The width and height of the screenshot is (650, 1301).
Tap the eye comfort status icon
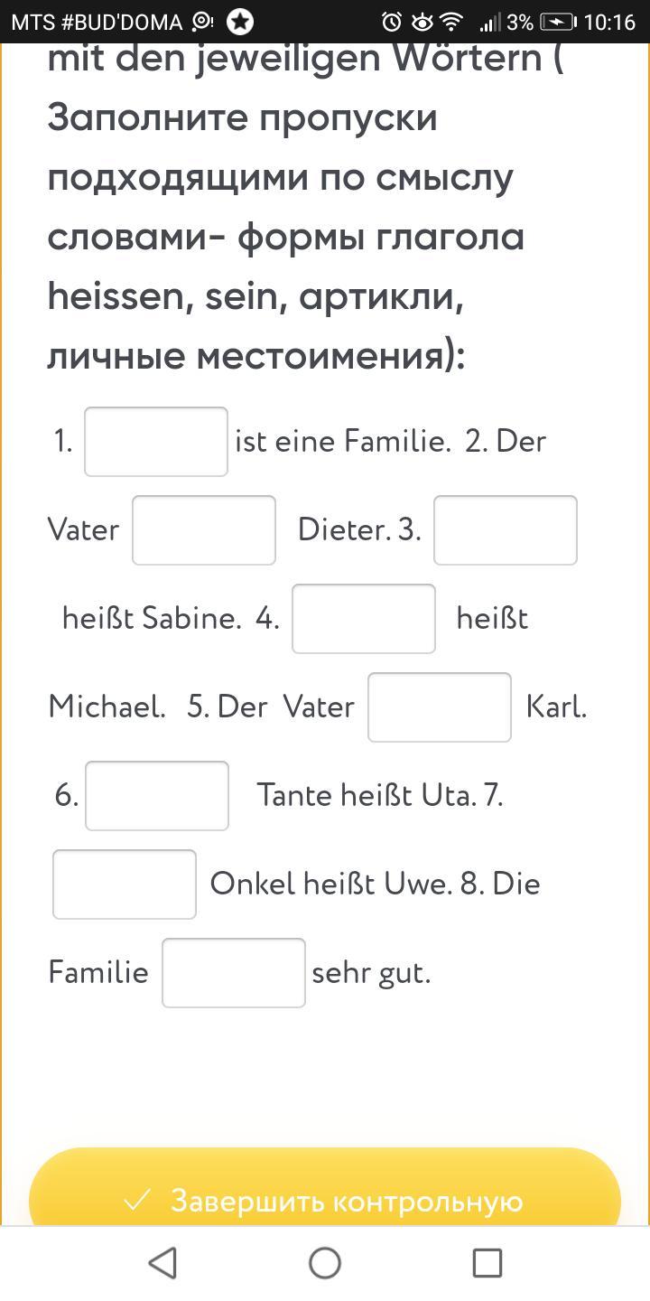click(x=421, y=22)
